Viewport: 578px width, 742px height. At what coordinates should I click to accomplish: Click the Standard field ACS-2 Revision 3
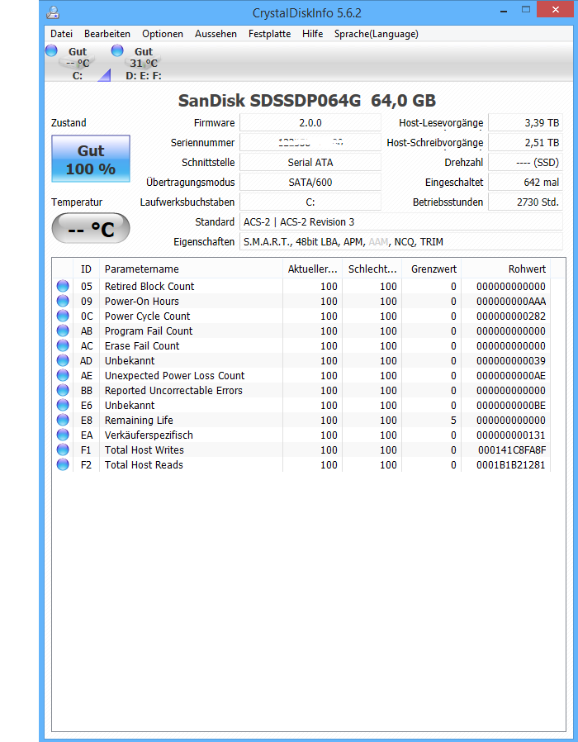click(x=401, y=222)
